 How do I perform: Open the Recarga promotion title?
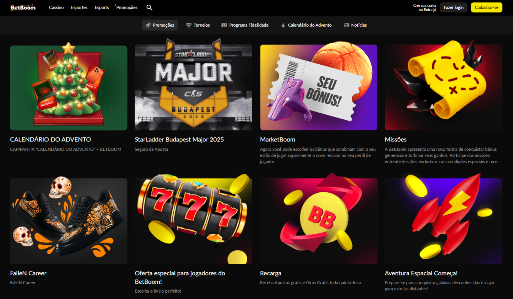[270, 273]
